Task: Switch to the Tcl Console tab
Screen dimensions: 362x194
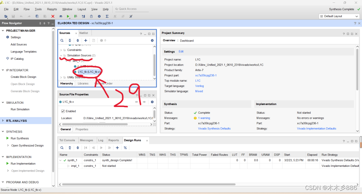Action: point(67,140)
